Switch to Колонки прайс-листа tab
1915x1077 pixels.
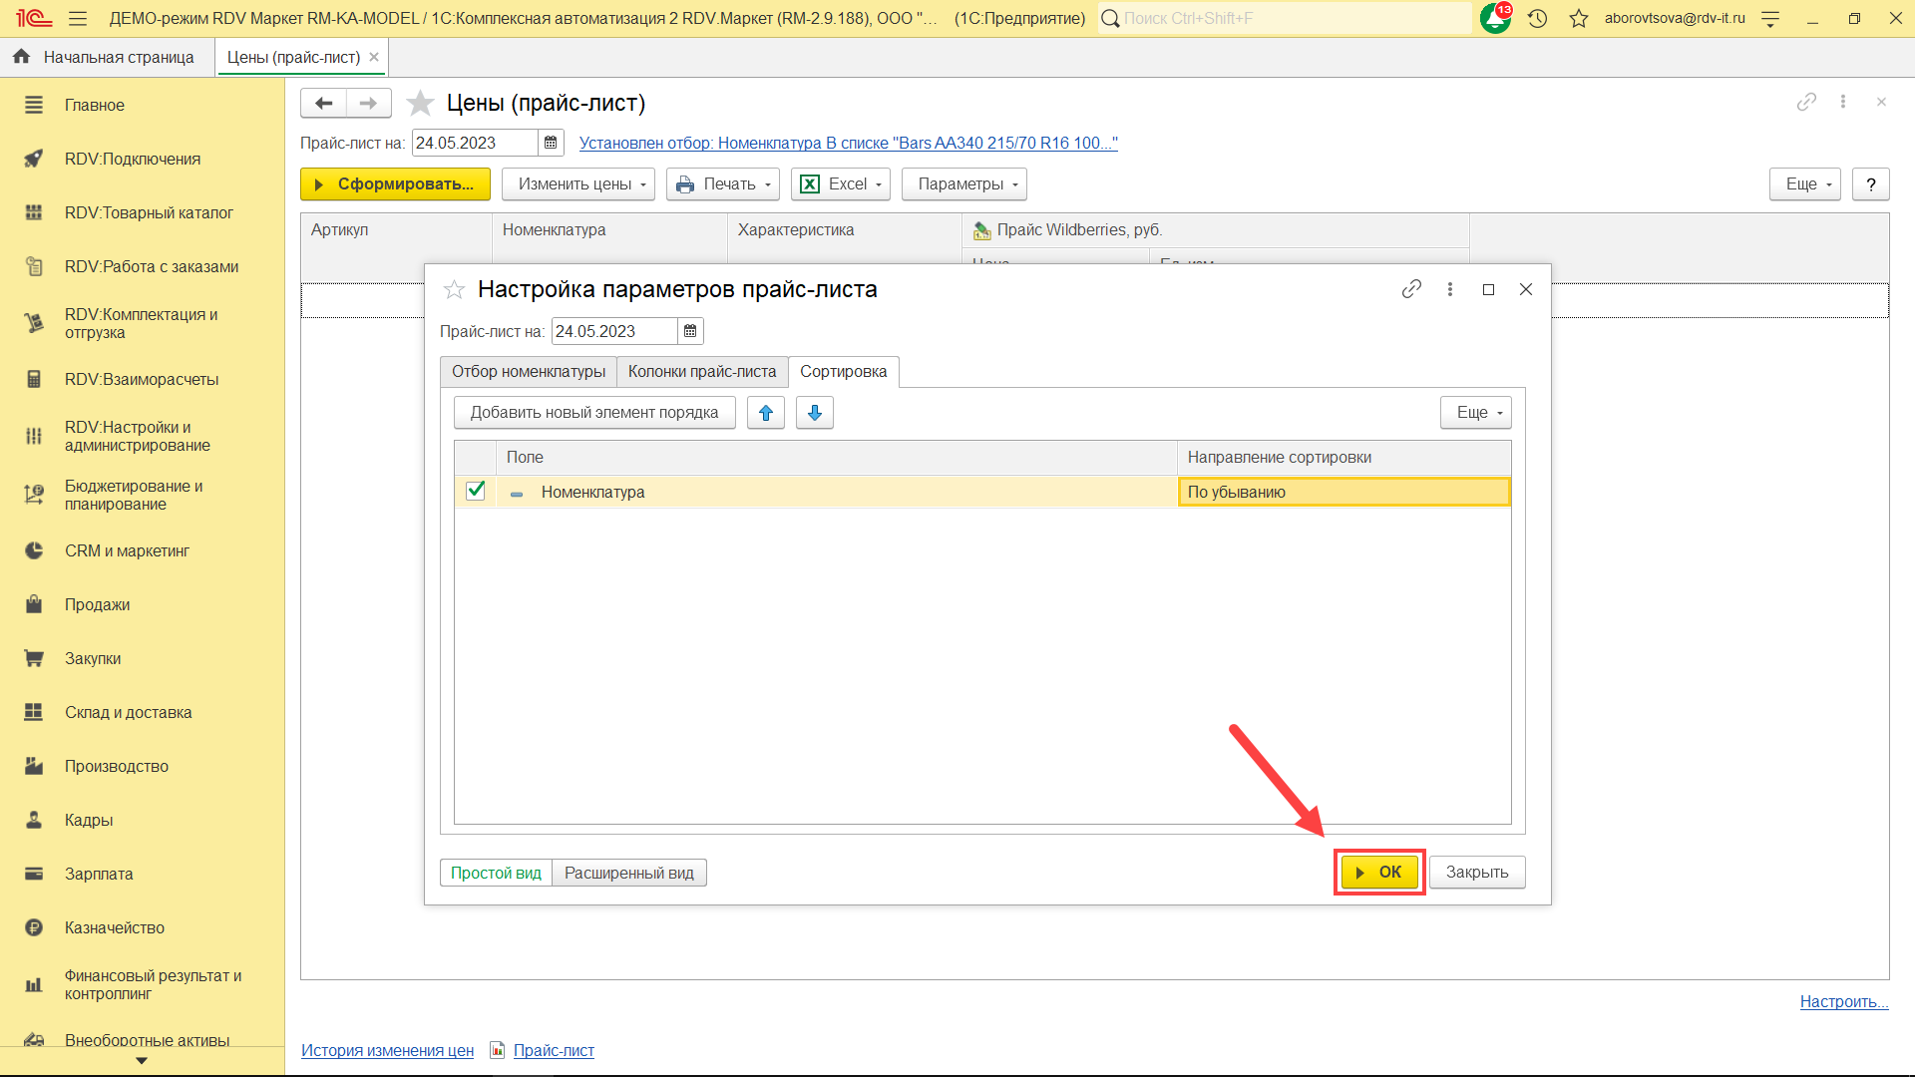click(x=701, y=372)
